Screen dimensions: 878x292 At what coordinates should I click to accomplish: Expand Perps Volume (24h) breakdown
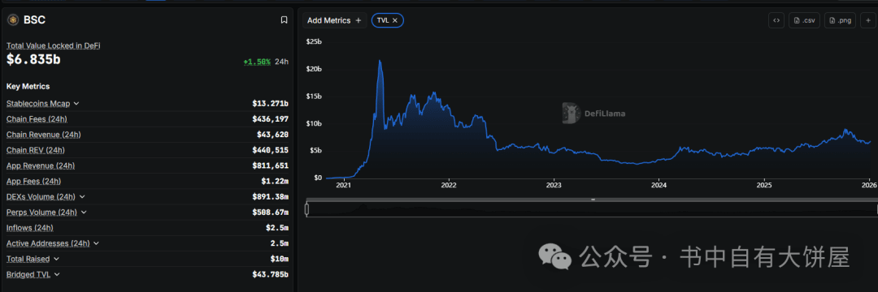point(84,213)
